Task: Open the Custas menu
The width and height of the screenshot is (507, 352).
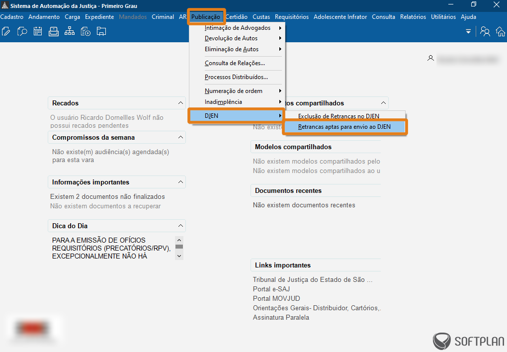Action: pyautogui.click(x=261, y=17)
